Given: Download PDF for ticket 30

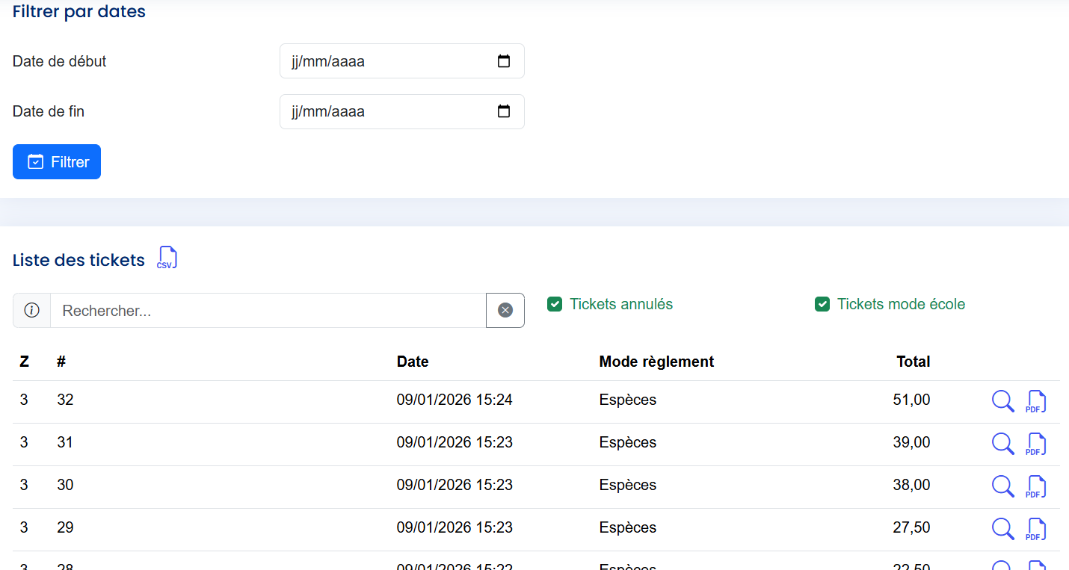Looking at the screenshot, I should [x=1035, y=486].
